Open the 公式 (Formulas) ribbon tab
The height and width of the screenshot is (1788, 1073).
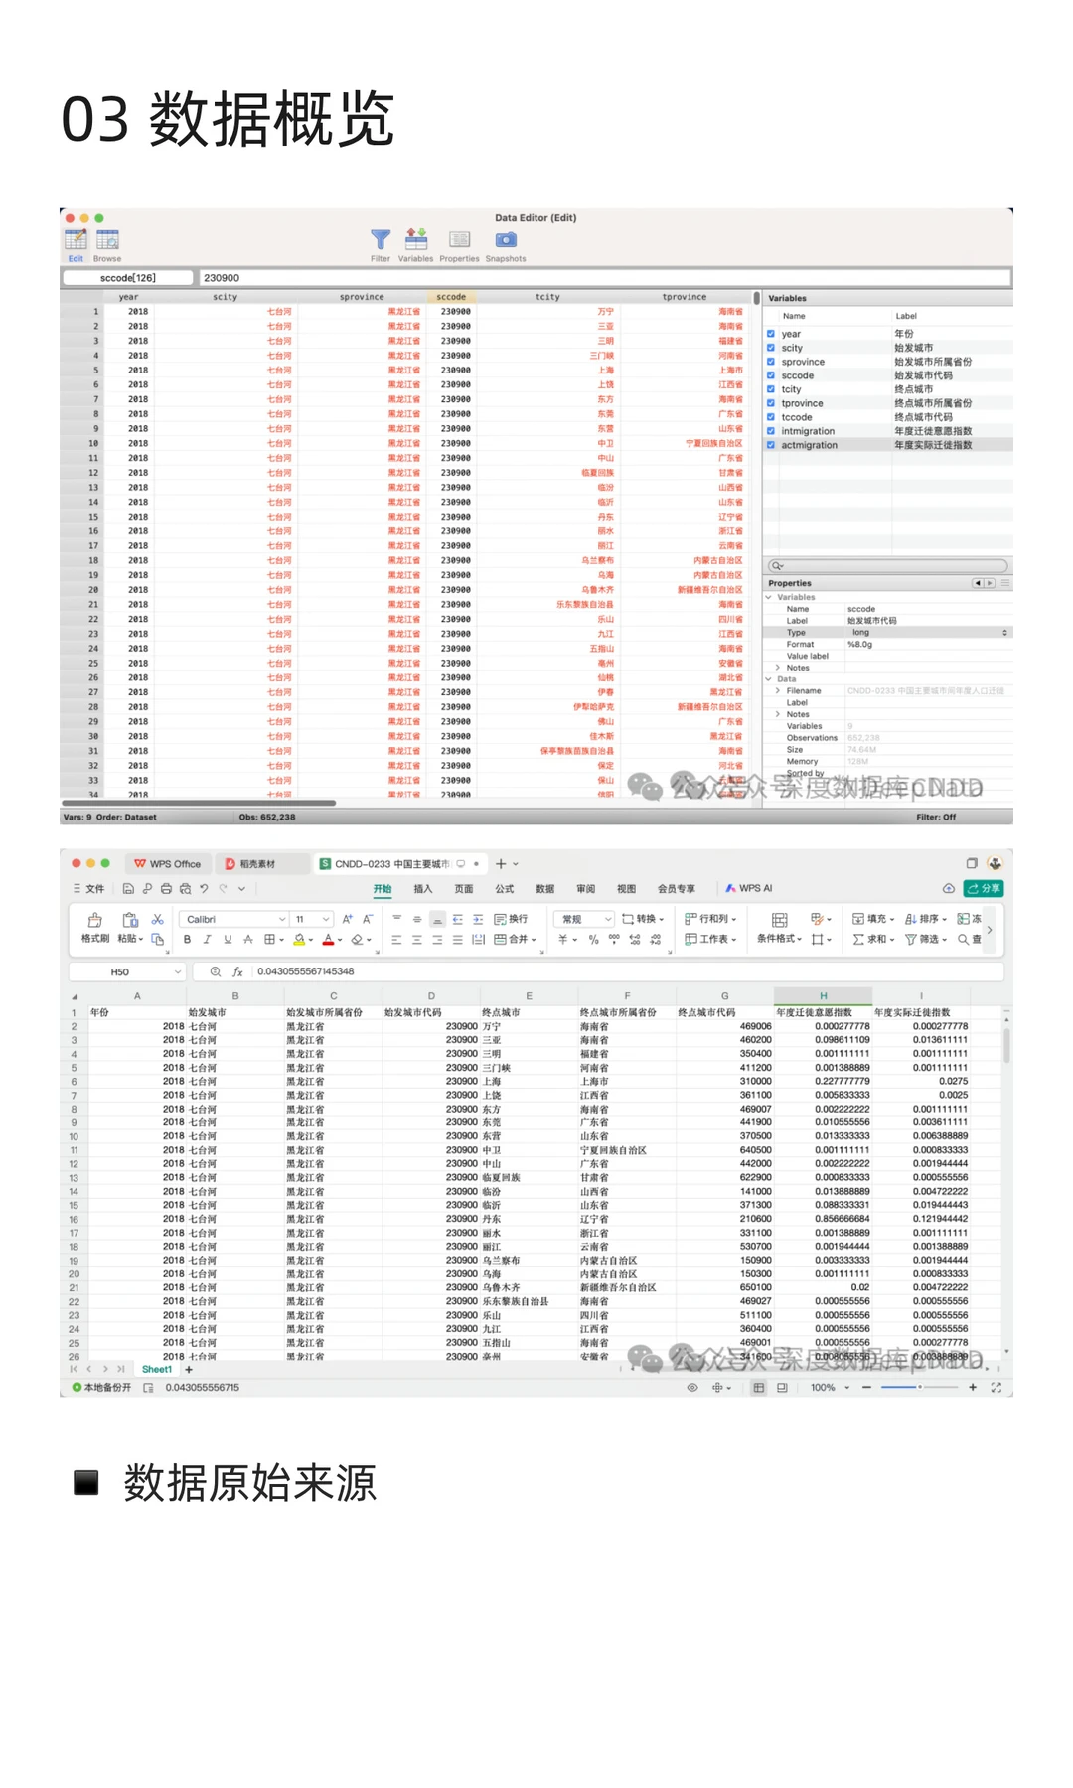505,889
